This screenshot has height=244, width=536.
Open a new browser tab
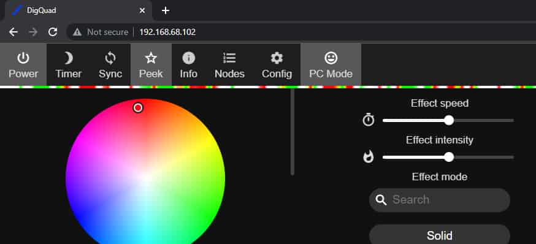pos(166,10)
